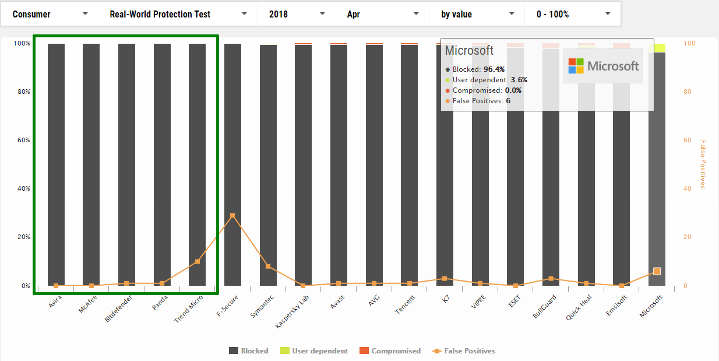Click the Symantec false positives point
Screen dimensions: 719x361
268,267
